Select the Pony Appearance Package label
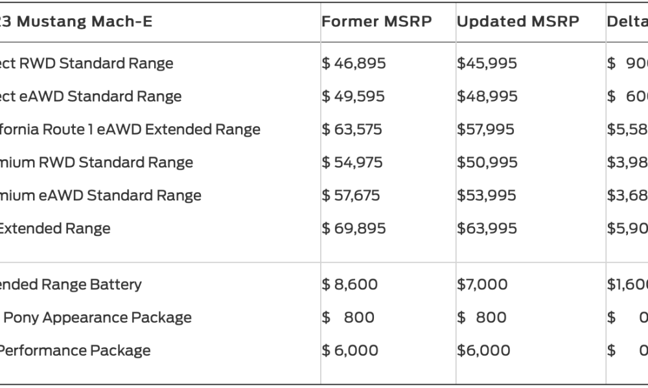The image size is (648, 388). (x=97, y=318)
